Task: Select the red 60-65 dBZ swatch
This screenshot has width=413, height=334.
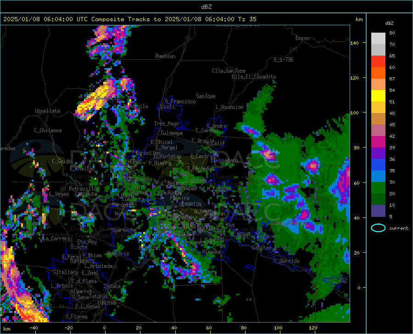Action: [378, 62]
